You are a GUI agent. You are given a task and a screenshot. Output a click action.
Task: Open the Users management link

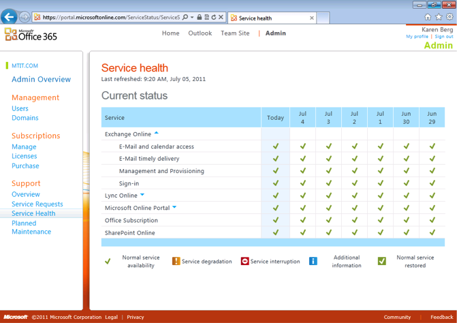(x=20, y=108)
